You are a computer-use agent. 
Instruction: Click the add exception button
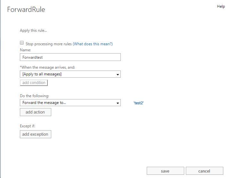36,134
